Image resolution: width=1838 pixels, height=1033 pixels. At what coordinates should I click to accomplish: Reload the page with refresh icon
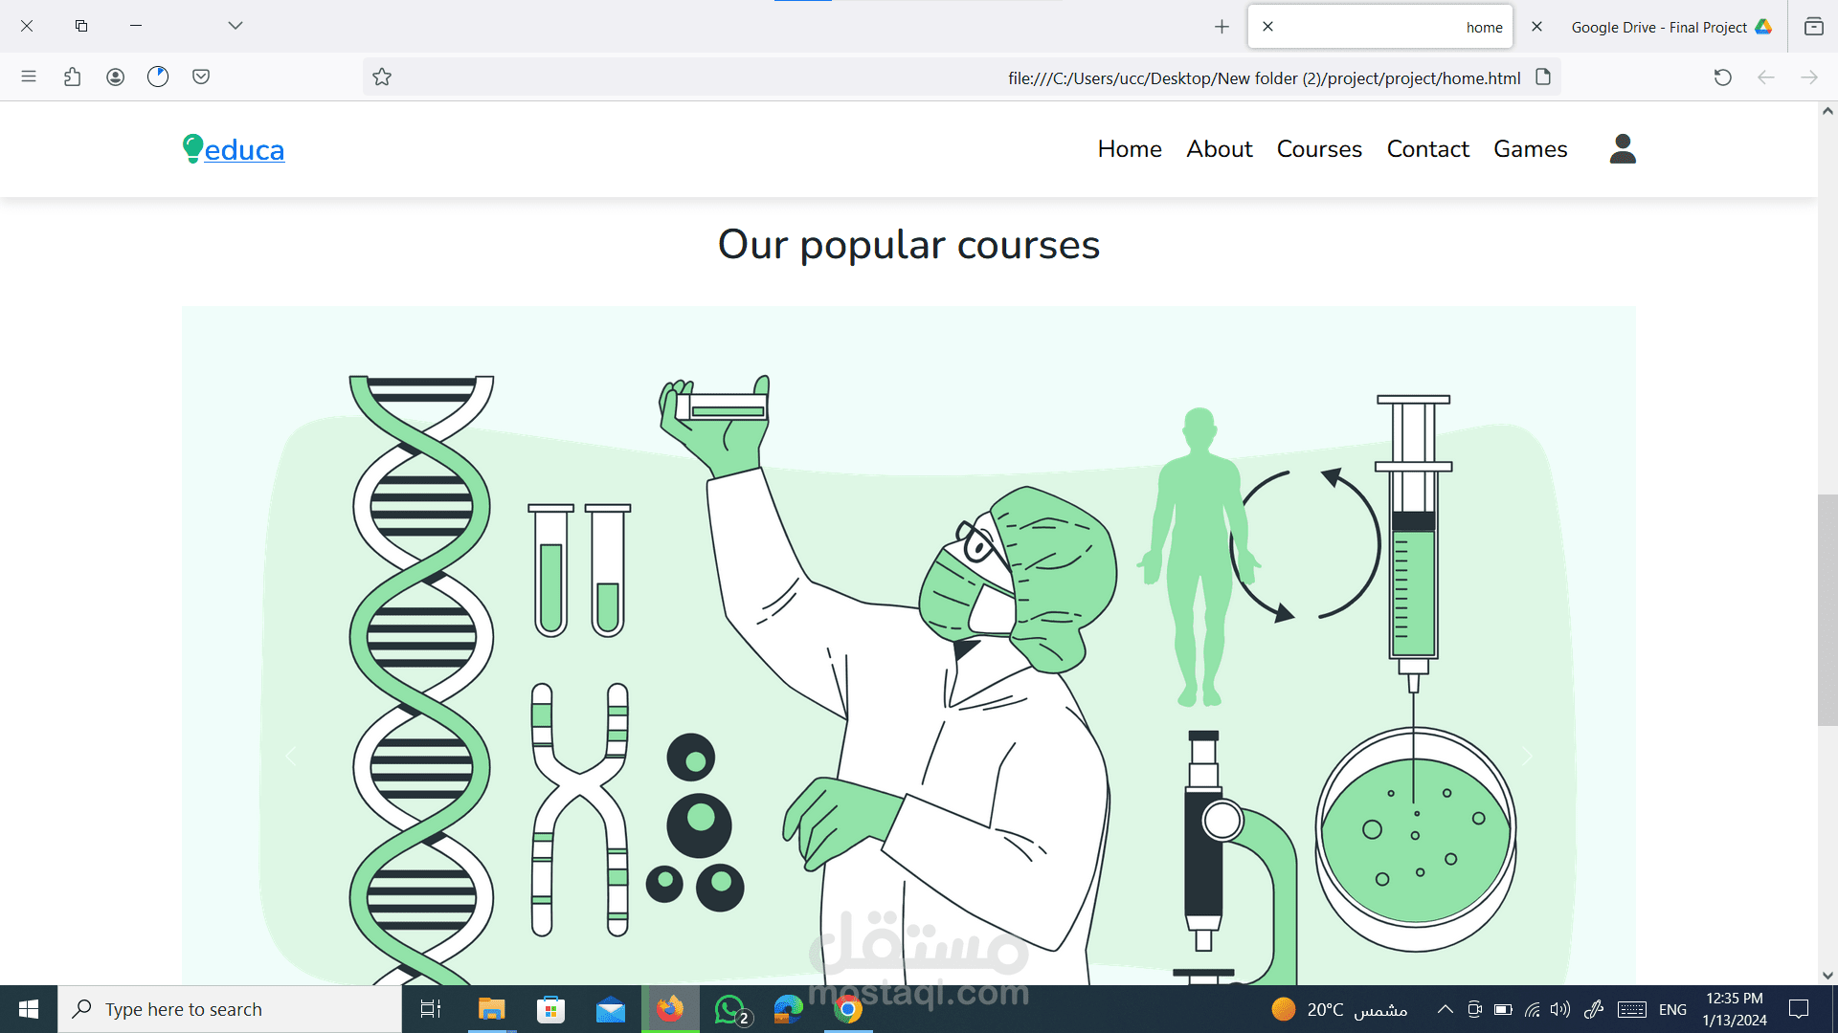(1723, 77)
